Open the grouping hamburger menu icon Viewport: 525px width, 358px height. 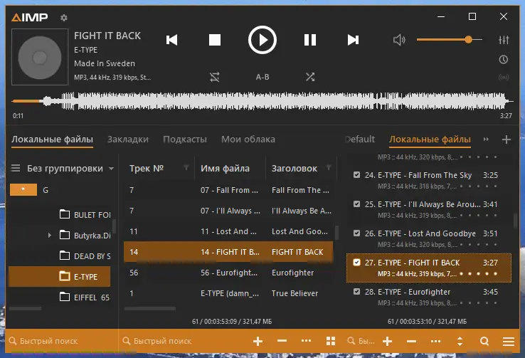click(x=16, y=168)
